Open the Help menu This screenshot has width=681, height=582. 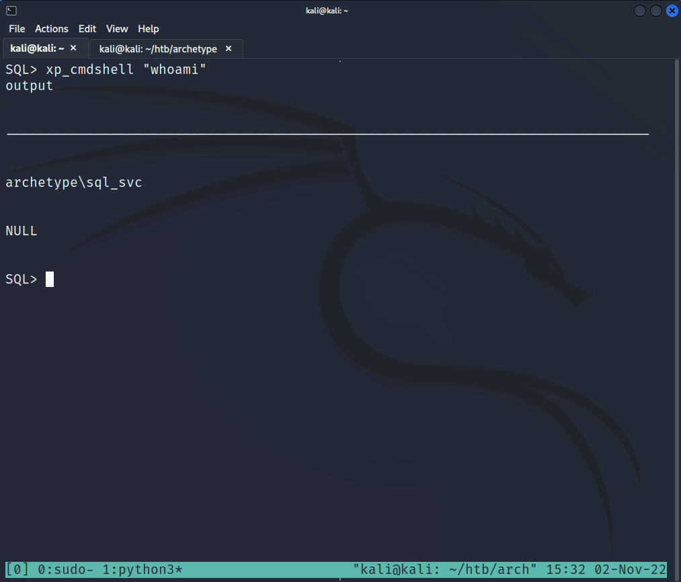click(149, 29)
